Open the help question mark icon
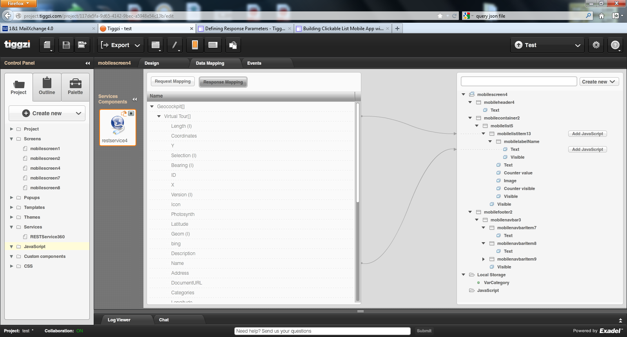The width and height of the screenshot is (627, 337). coord(615,45)
